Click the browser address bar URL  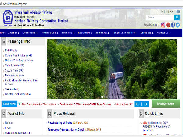coord(15,4)
